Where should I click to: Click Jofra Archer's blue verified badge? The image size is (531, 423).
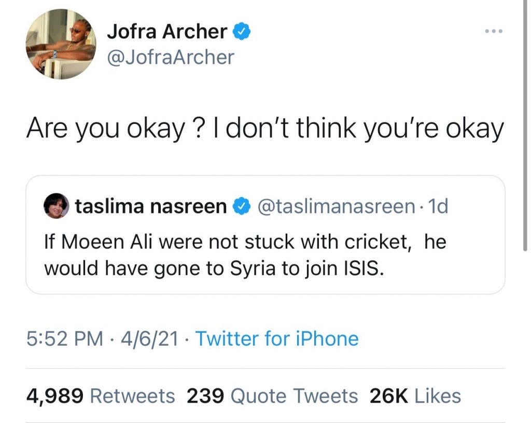242,32
